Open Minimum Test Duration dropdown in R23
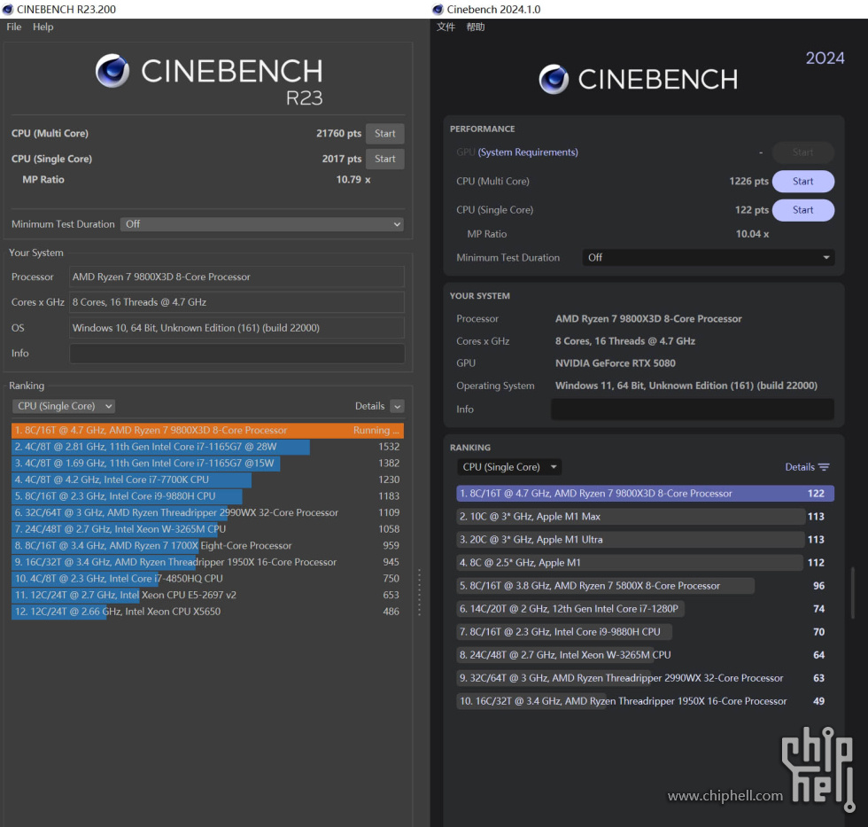 [x=262, y=224]
